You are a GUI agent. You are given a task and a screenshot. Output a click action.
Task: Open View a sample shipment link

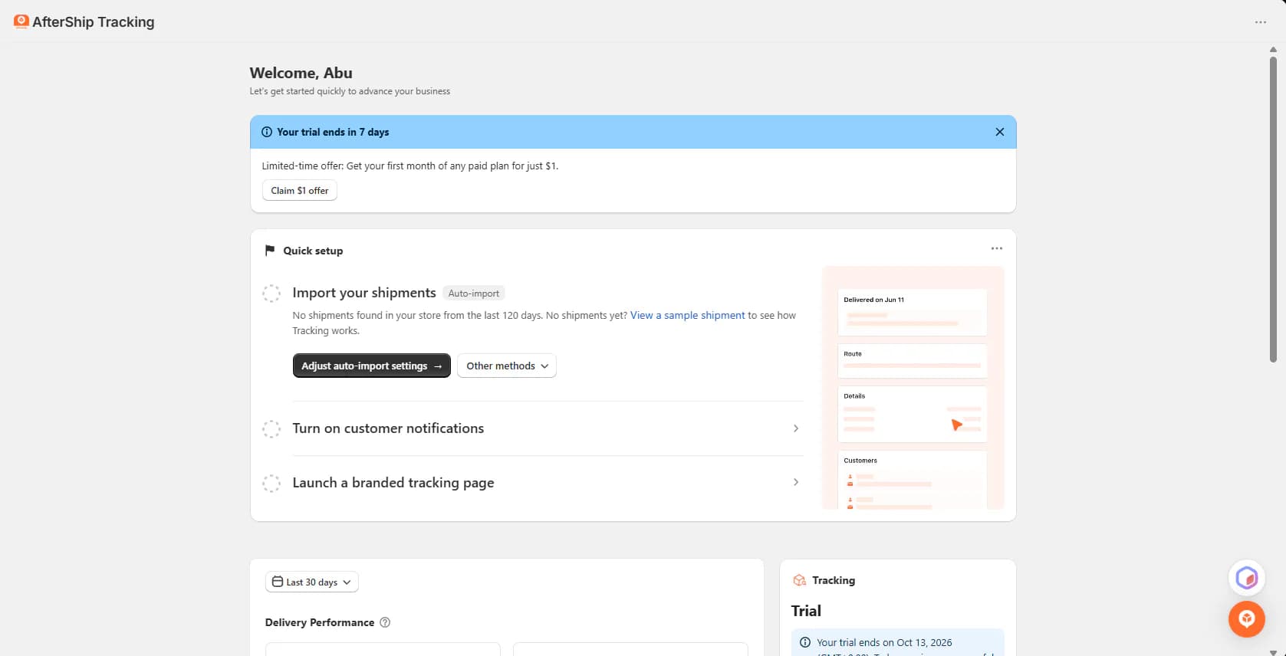(x=688, y=315)
